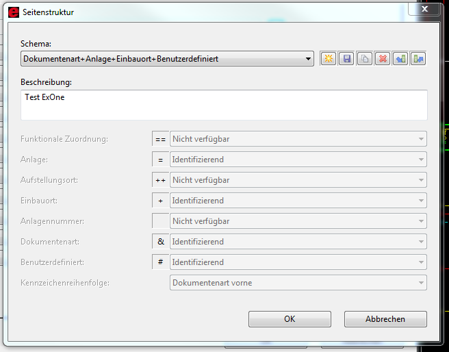Click the Beschreibung: label
Screen dimensions: 449x352
(x=46, y=82)
